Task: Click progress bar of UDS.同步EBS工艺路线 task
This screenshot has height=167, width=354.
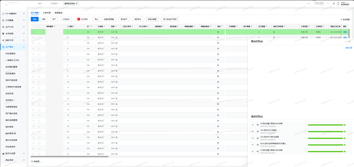Action: (x=325, y=132)
